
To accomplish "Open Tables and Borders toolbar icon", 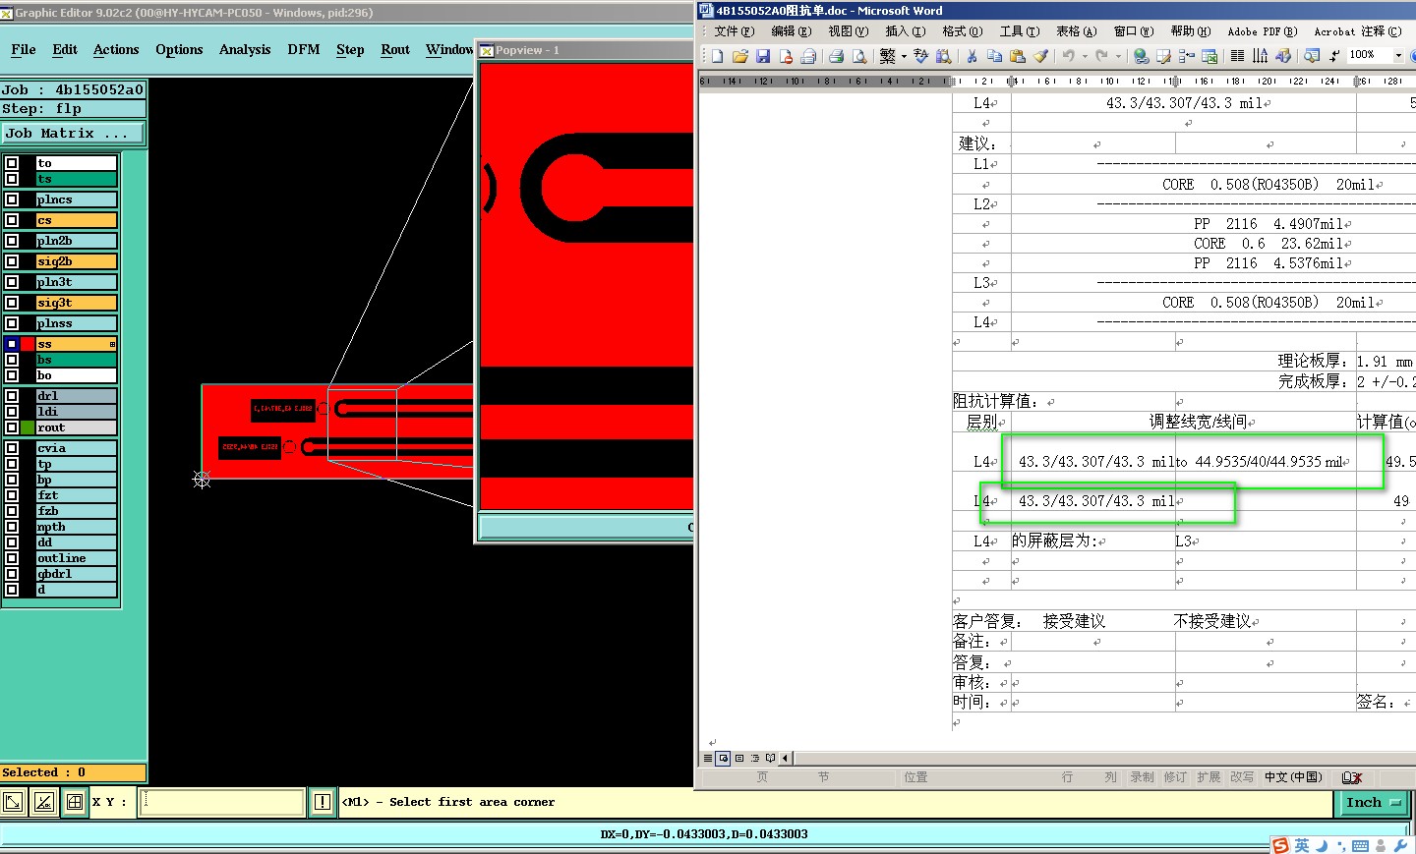I will click(x=1163, y=56).
